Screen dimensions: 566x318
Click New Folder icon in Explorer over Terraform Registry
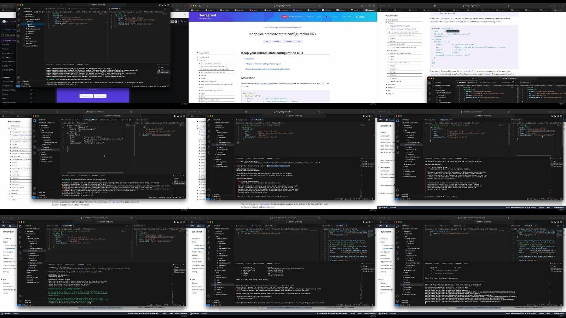38,12
